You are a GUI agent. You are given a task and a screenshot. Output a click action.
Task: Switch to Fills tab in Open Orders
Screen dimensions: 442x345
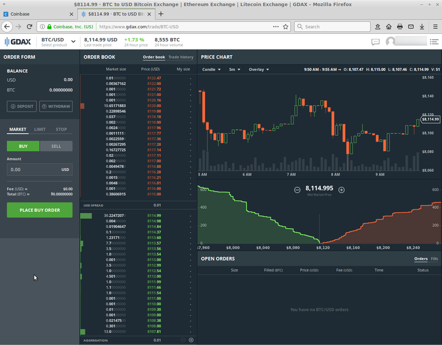tap(435, 259)
